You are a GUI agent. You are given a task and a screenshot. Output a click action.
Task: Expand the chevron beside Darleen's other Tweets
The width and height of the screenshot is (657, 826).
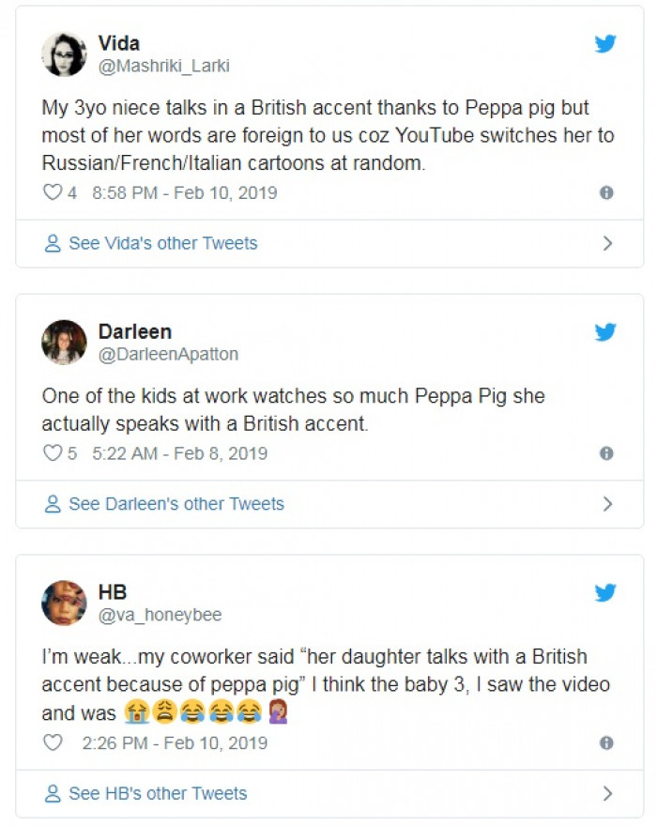(607, 504)
